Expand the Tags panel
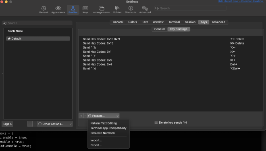266x151 pixels. [8, 124]
